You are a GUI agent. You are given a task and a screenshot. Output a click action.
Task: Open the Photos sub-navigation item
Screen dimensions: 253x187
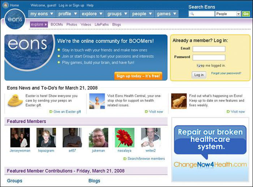coord(72,24)
